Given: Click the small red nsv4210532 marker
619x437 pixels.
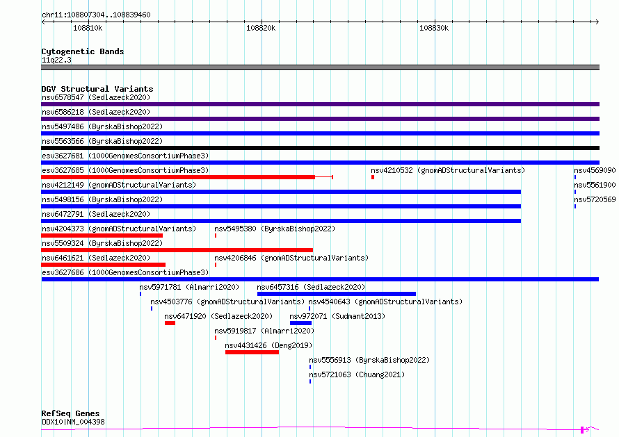Looking at the screenshot, I should [x=373, y=177].
